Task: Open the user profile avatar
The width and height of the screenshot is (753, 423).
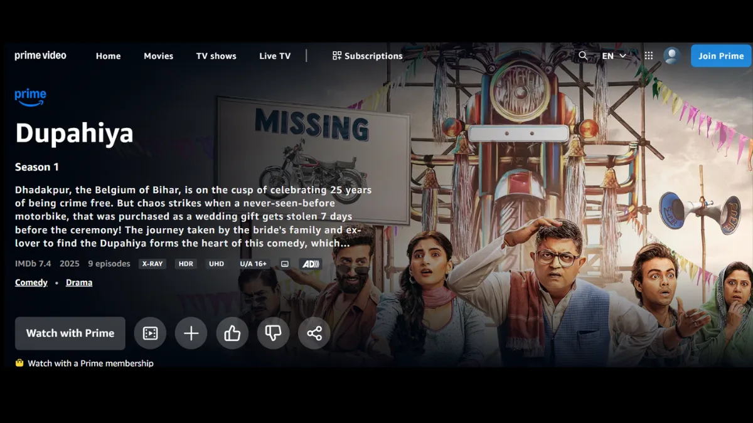Action: click(x=672, y=56)
